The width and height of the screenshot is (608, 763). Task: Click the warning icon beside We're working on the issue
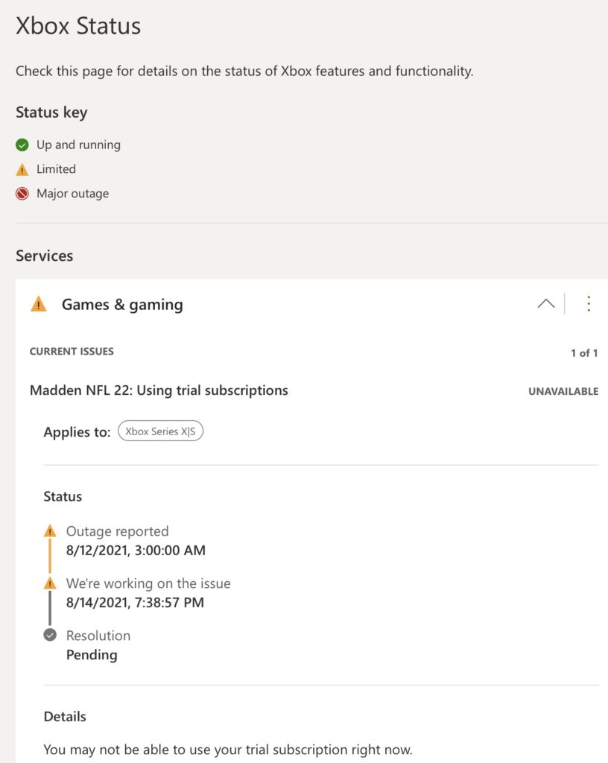50,583
